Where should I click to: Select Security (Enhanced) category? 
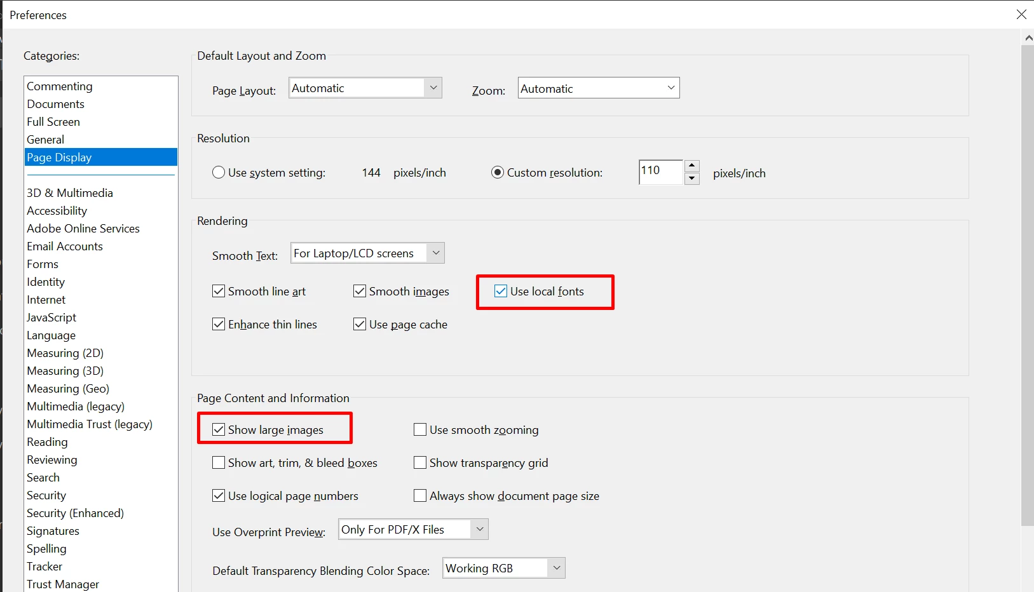tap(100, 513)
